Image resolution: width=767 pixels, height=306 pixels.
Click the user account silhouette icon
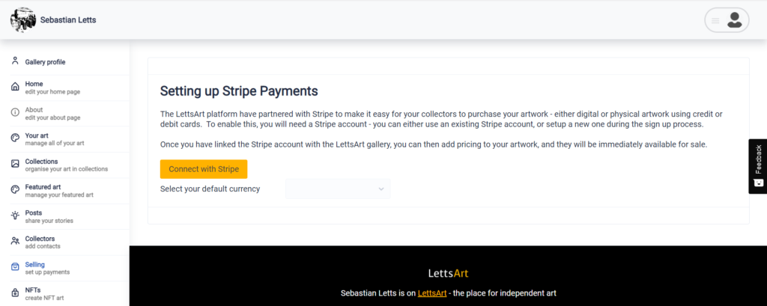(x=734, y=20)
